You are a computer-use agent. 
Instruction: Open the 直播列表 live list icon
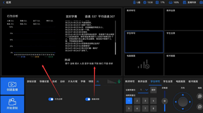184,2
